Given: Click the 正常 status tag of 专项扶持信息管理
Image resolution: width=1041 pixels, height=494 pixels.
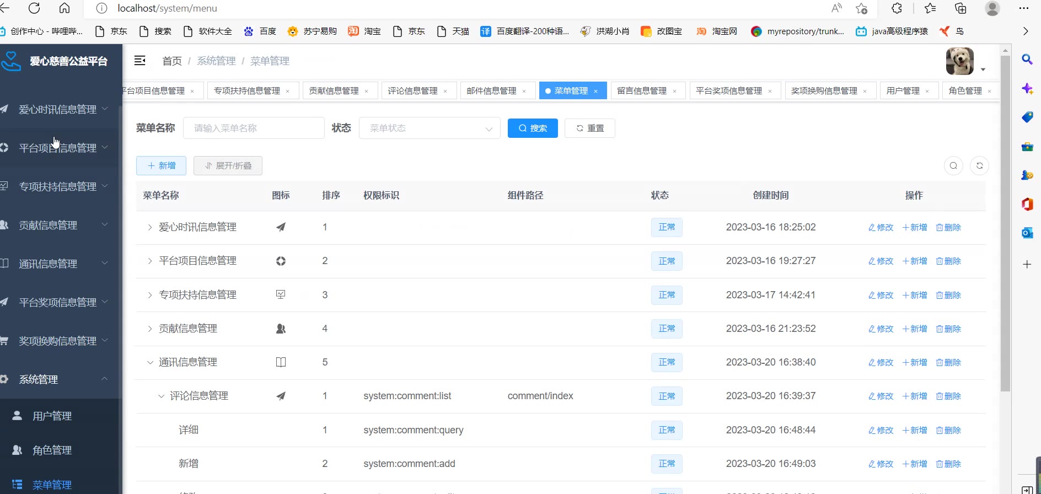Looking at the screenshot, I should click(667, 295).
